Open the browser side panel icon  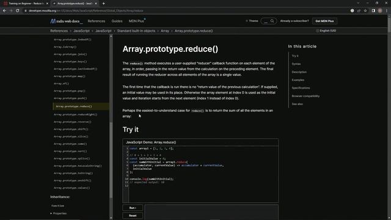coord(373,11)
